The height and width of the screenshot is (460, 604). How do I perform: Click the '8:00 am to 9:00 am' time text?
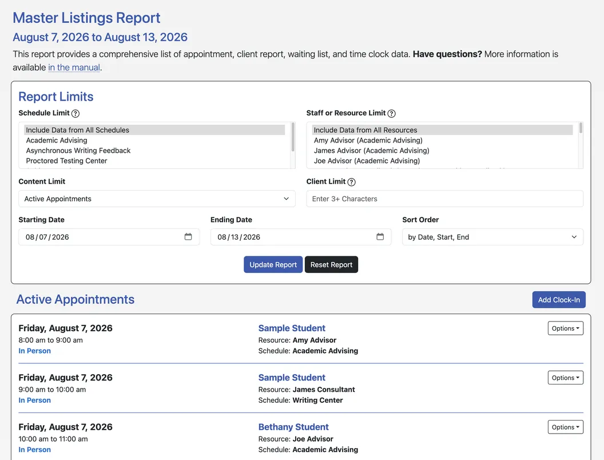tap(50, 340)
